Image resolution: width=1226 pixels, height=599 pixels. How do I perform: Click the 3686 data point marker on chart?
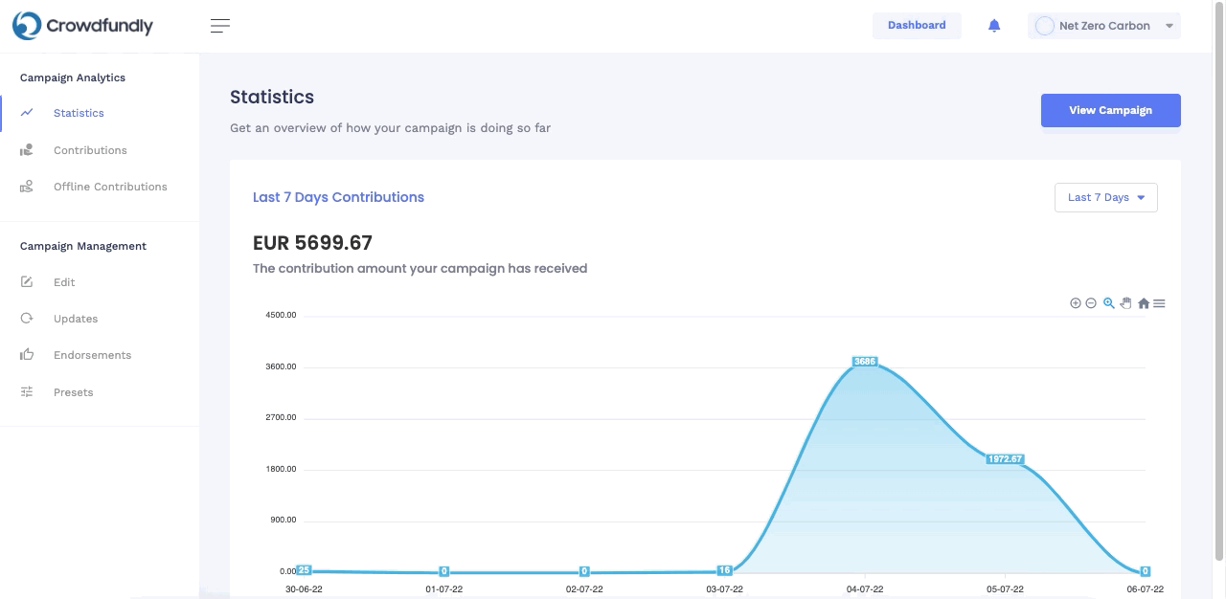(865, 362)
